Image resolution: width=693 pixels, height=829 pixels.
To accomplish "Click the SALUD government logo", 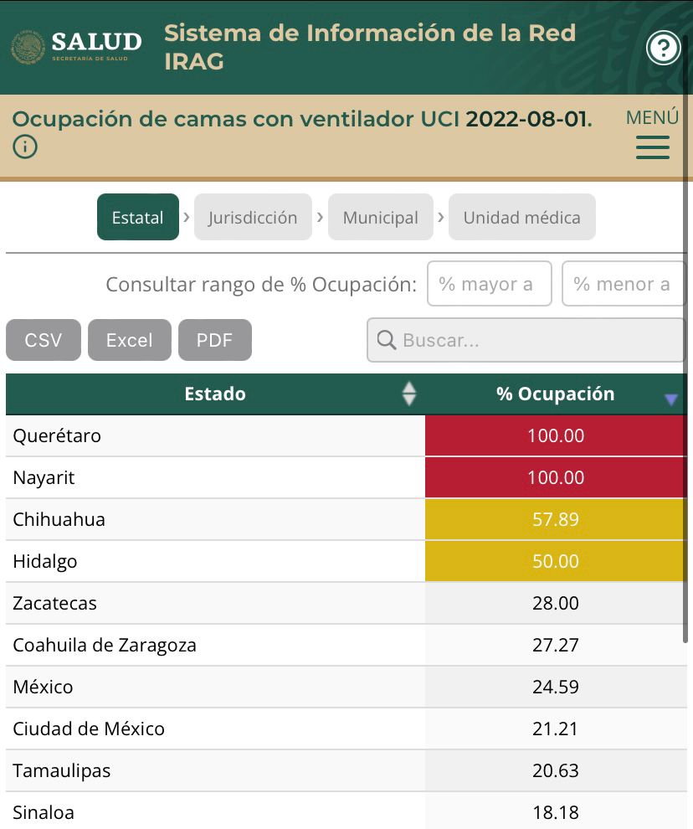I will (77, 47).
